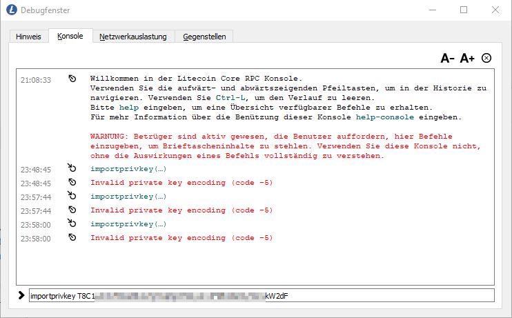Click the prompt arrow icon beside the input
Viewport: 512px width, 318px height.
pyautogui.click(x=21, y=295)
